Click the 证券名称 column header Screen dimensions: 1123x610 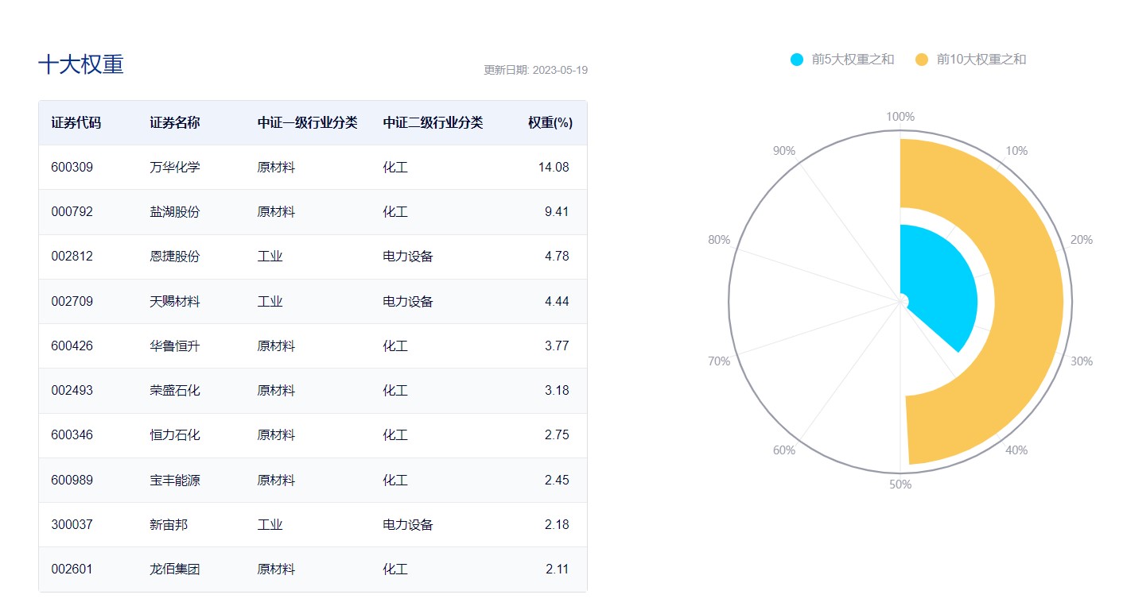[175, 123]
